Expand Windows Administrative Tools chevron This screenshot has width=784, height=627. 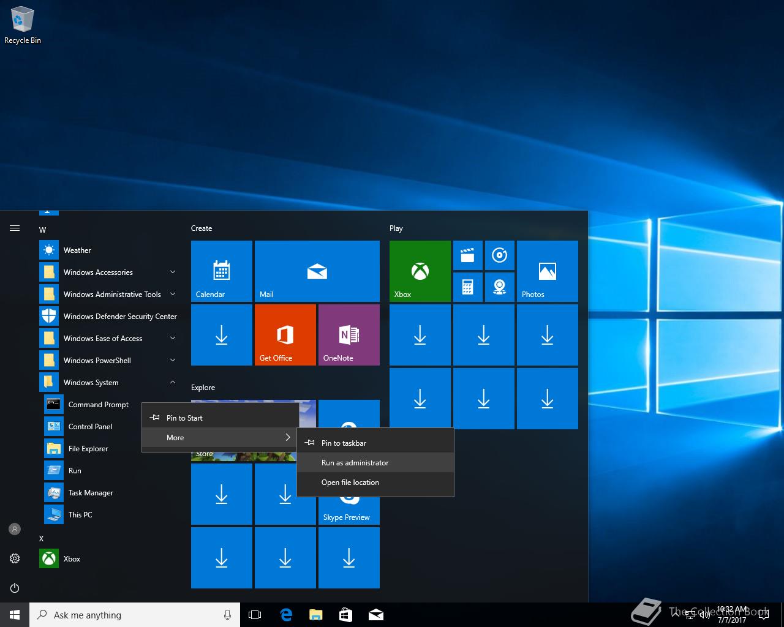tap(173, 294)
